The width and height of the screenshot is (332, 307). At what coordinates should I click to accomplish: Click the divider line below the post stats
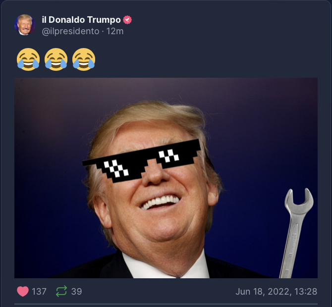(166, 304)
